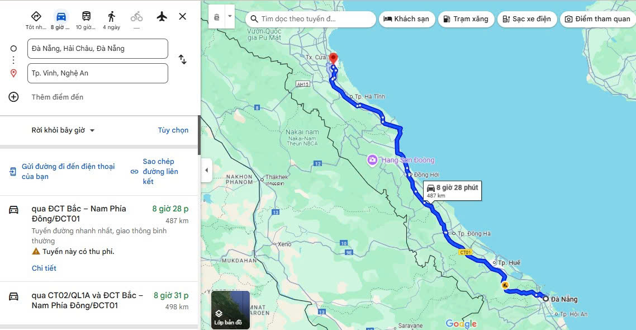Click the CT01 highway shield
The width and height of the screenshot is (636, 330).
click(x=465, y=252)
